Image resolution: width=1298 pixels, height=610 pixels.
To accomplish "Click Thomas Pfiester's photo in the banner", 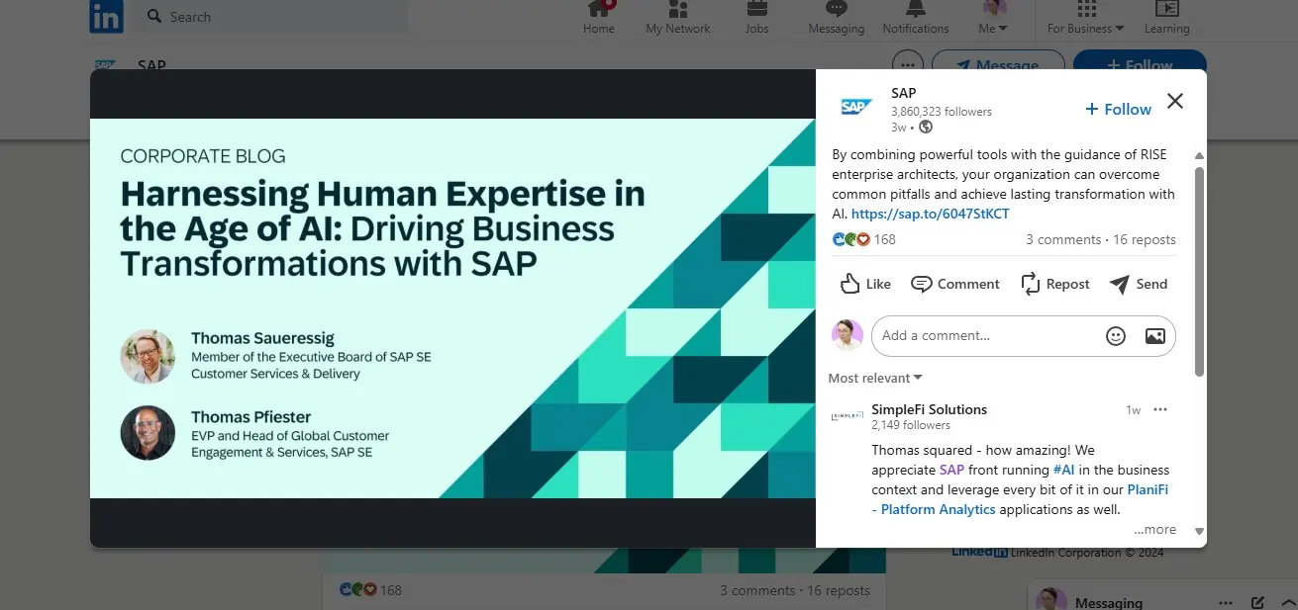I will point(148,432).
